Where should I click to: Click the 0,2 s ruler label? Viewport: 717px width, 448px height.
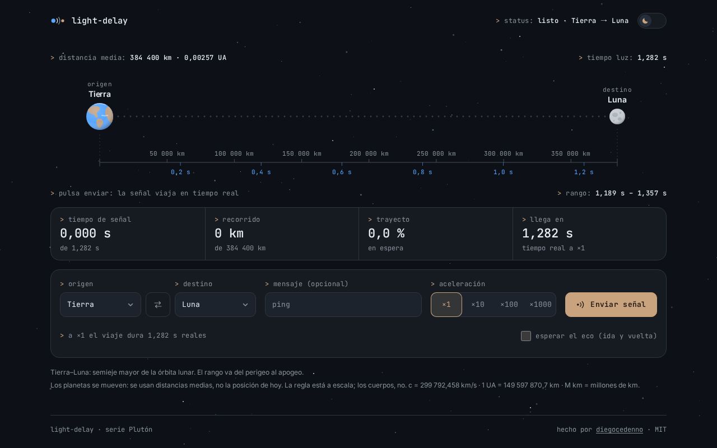pos(180,172)
